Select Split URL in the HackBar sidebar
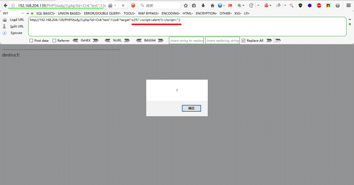Screen dimensions: 354x185 pyautogui.click(x=17, y=26)
